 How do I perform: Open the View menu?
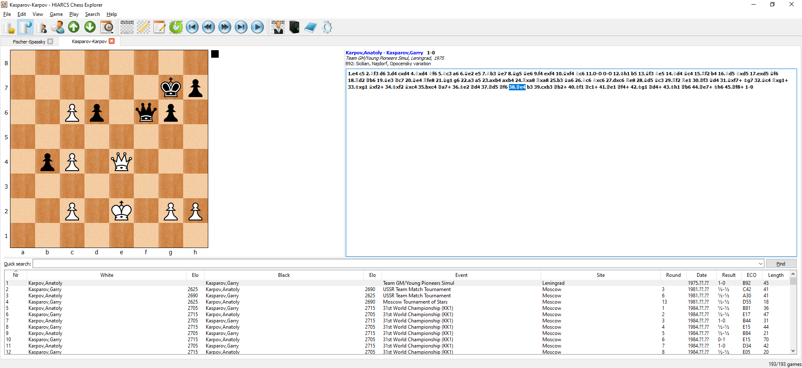38,14
